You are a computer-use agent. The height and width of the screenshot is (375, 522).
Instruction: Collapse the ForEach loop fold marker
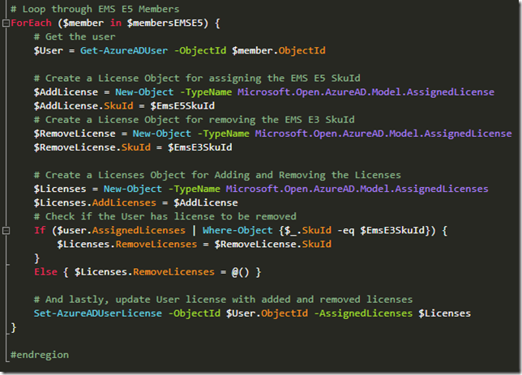(6, 23)
